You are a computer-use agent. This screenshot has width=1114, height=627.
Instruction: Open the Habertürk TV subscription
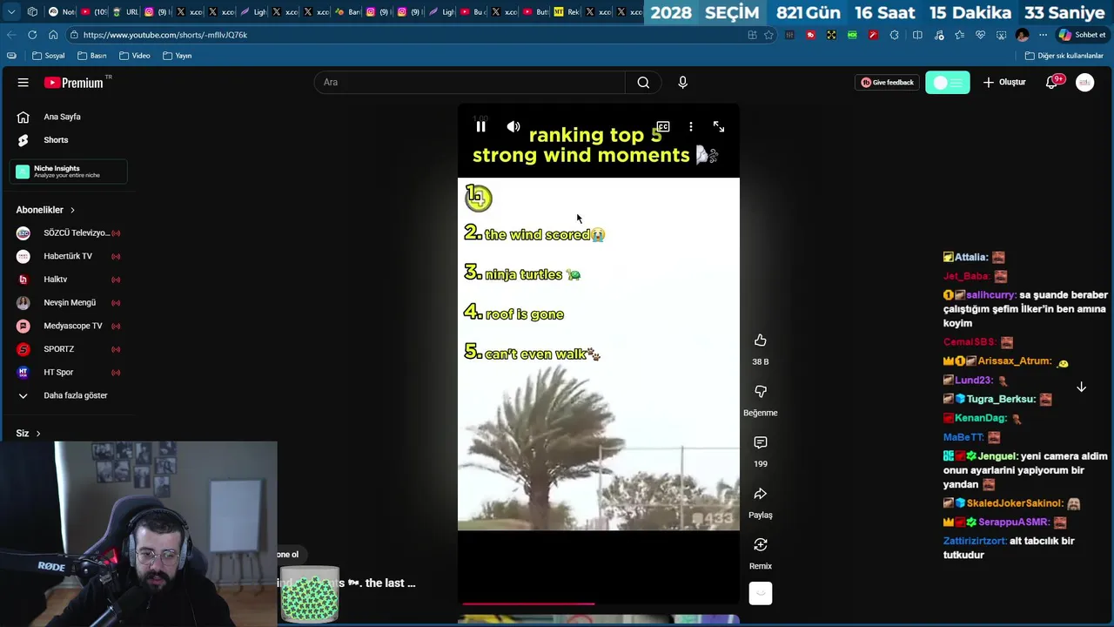pos(68,256)
